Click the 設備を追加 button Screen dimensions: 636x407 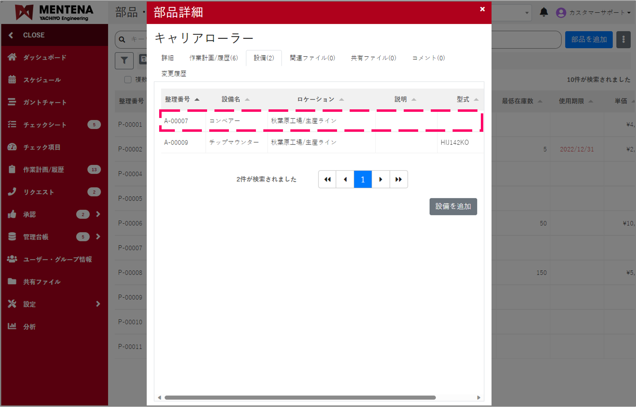tap(453, 206)
